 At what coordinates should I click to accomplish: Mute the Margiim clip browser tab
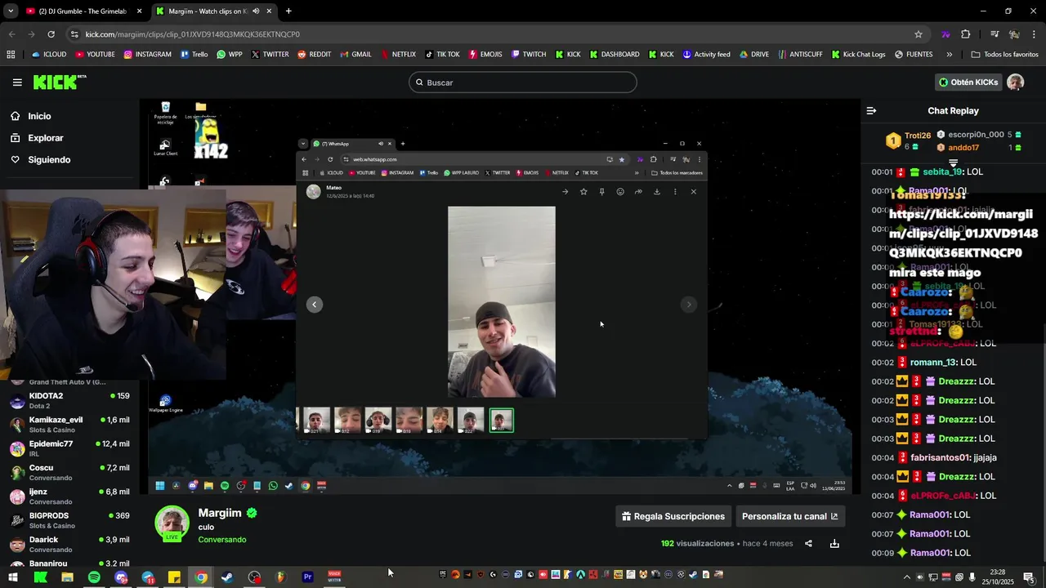tap(256, 11)
